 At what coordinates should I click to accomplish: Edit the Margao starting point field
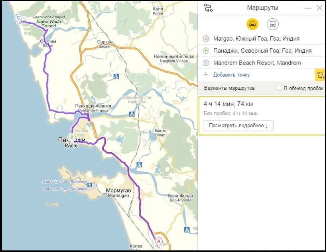(x=256, y=39)
